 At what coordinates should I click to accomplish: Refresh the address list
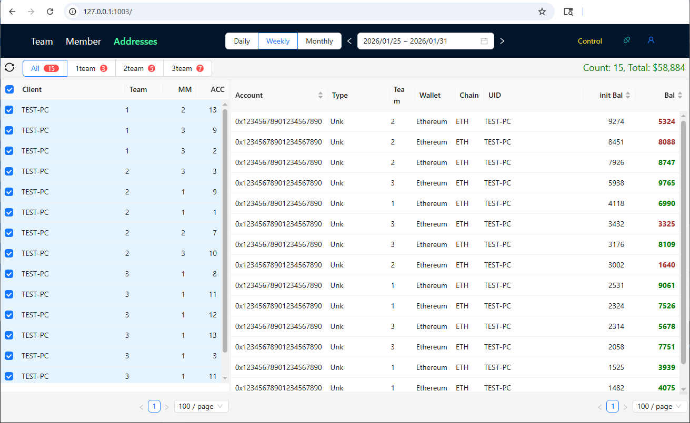coord(9,67)
